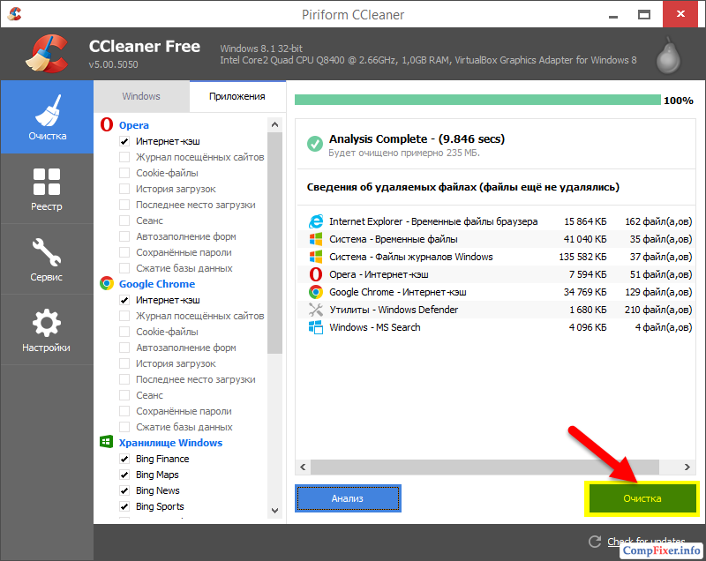Switch to the Windows tab
The image size is (706, 561).
point(141,96)
